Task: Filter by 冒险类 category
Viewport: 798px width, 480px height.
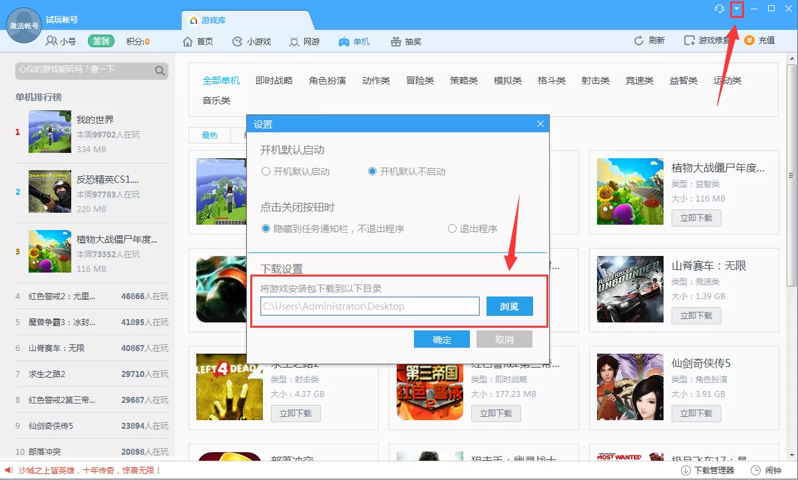Action: [420, 80]
